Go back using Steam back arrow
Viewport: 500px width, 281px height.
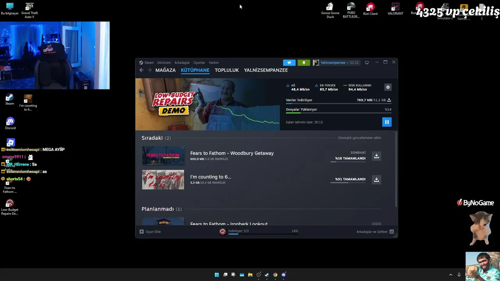tap(141, 70)
